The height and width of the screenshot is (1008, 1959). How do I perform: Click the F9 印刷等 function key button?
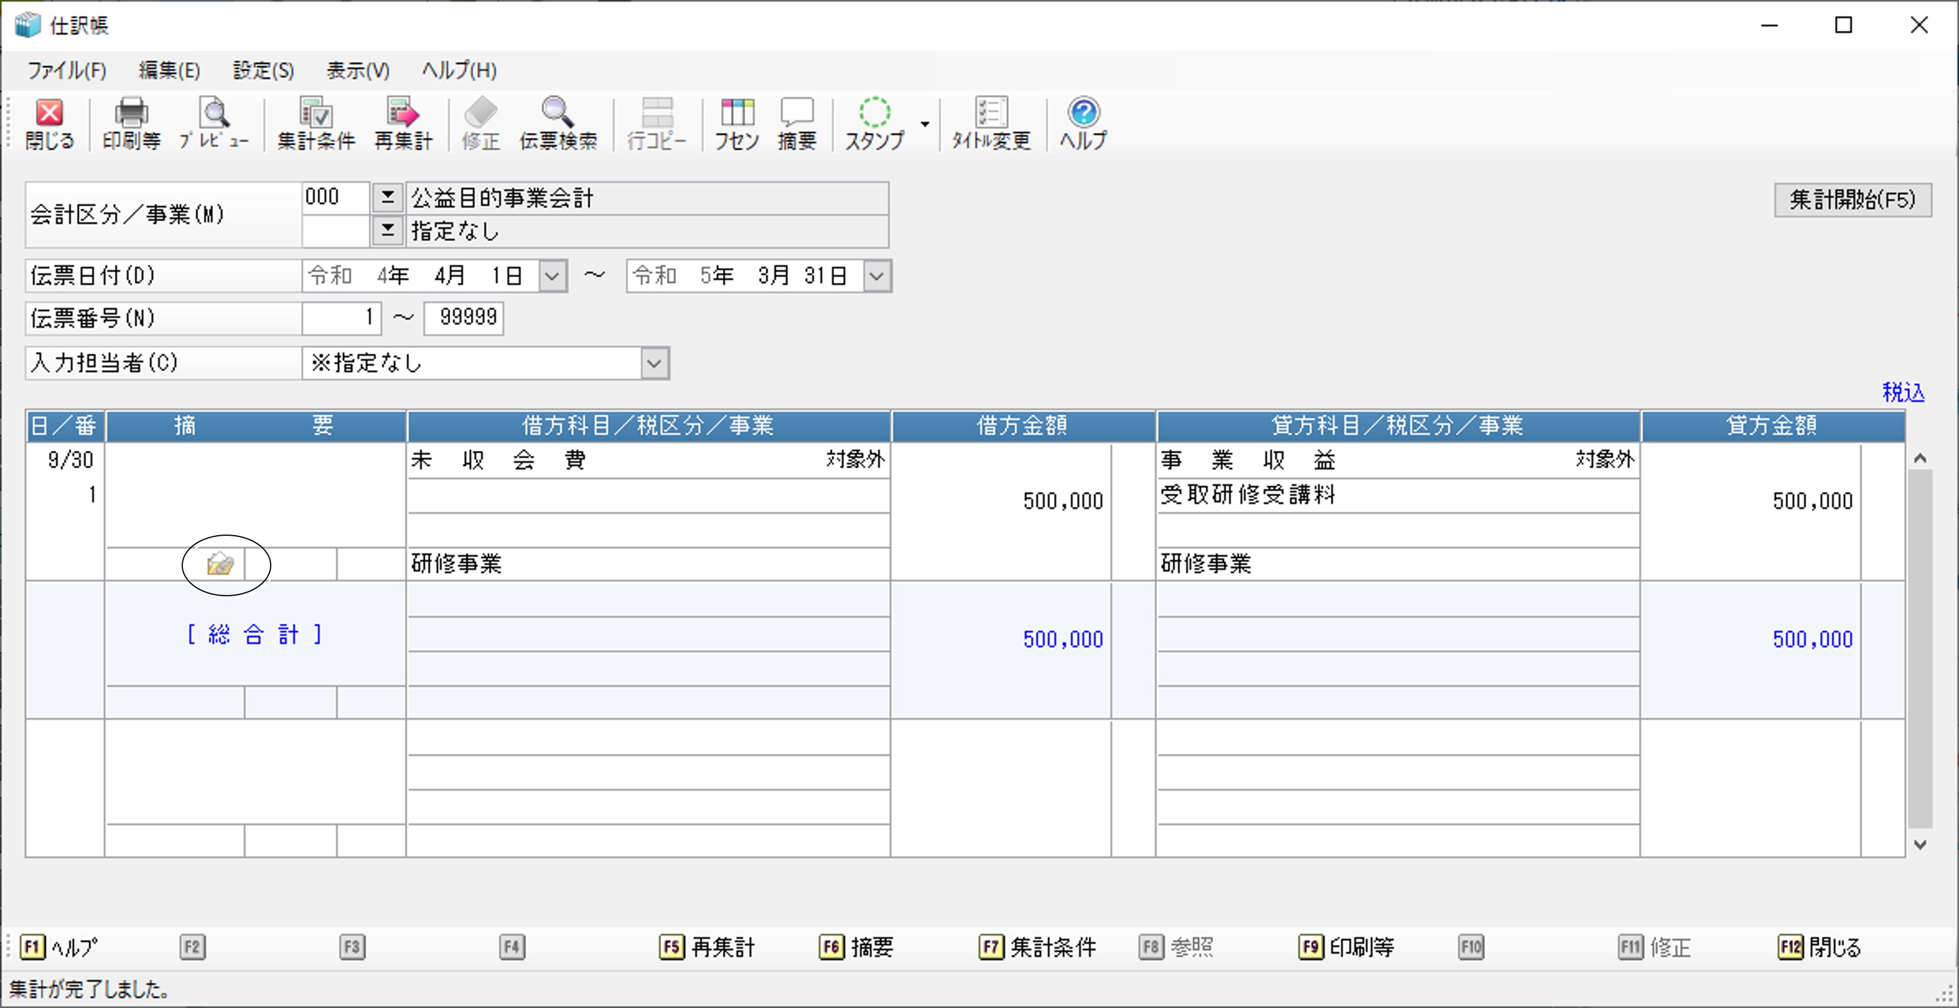pos(1345,947)
